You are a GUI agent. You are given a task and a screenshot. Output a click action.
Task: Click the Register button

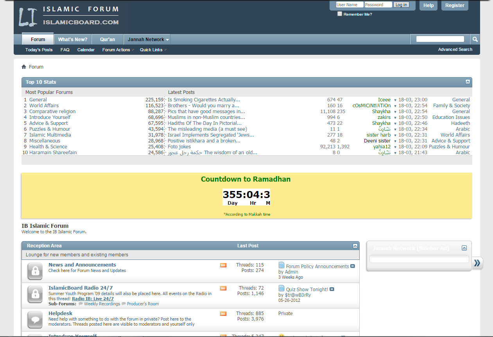point(455,5)
